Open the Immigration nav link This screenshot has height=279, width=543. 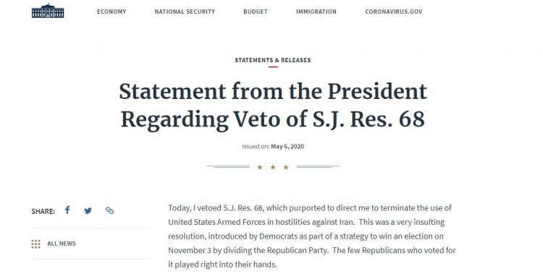[x=316, y=12]
